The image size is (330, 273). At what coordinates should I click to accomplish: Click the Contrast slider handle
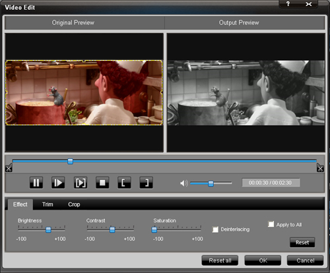112,230
